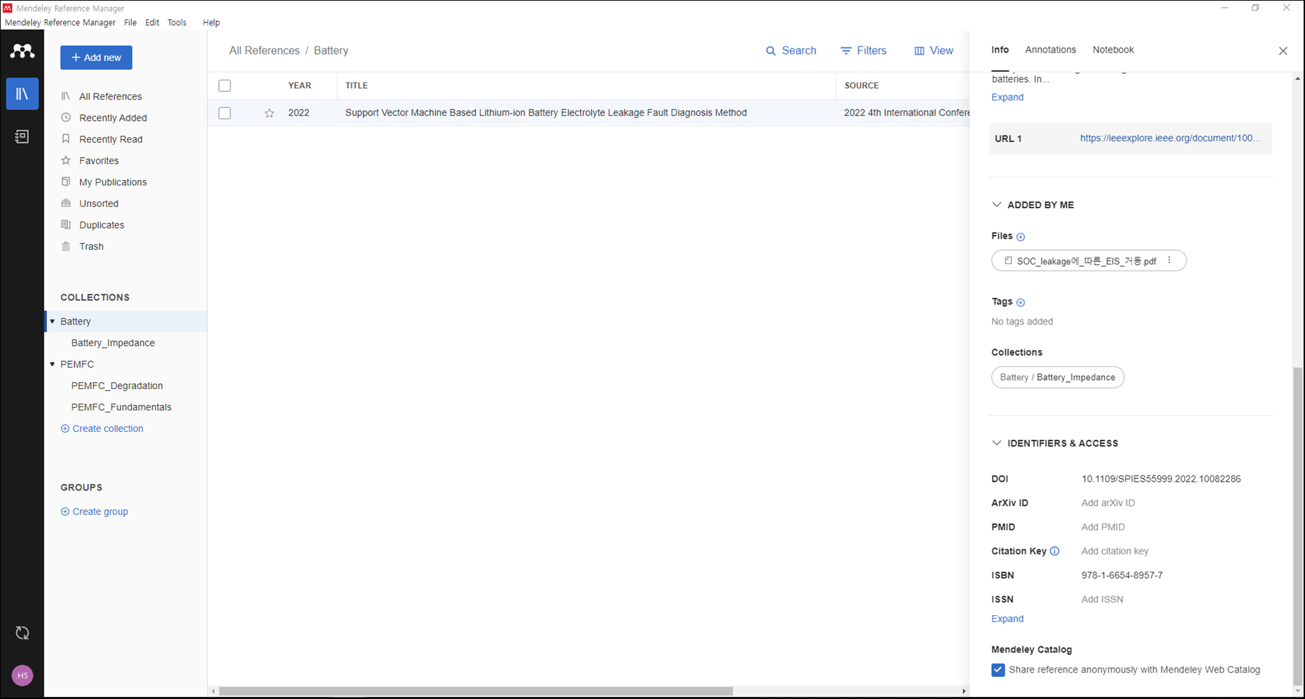Click Create group link
Screen dimensions: 1305x699
[94, 511]
